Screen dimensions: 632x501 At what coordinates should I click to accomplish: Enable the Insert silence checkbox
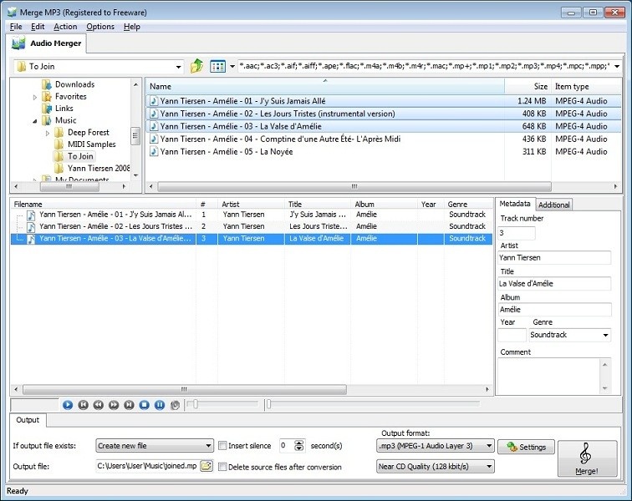pos(222,446)
